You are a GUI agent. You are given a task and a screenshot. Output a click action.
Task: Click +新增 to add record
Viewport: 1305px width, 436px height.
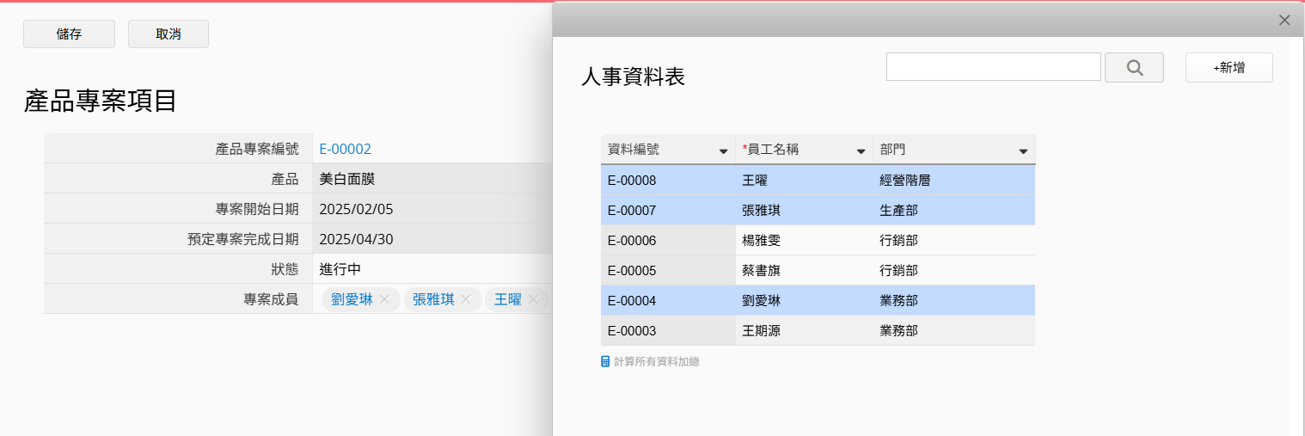[x=1228, y=67]
